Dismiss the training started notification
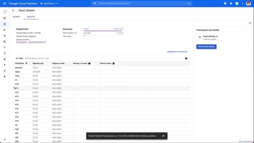This screenshot has width=254, height=143. 163,136
